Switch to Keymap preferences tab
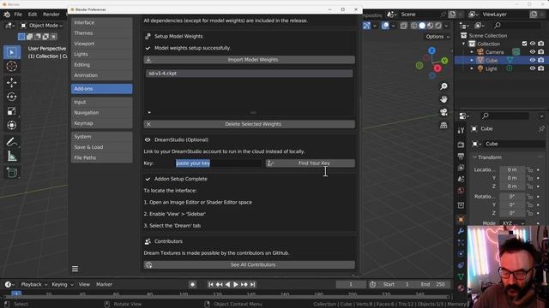The height and width of the screenshot is (308, 549). click(101, 123)
